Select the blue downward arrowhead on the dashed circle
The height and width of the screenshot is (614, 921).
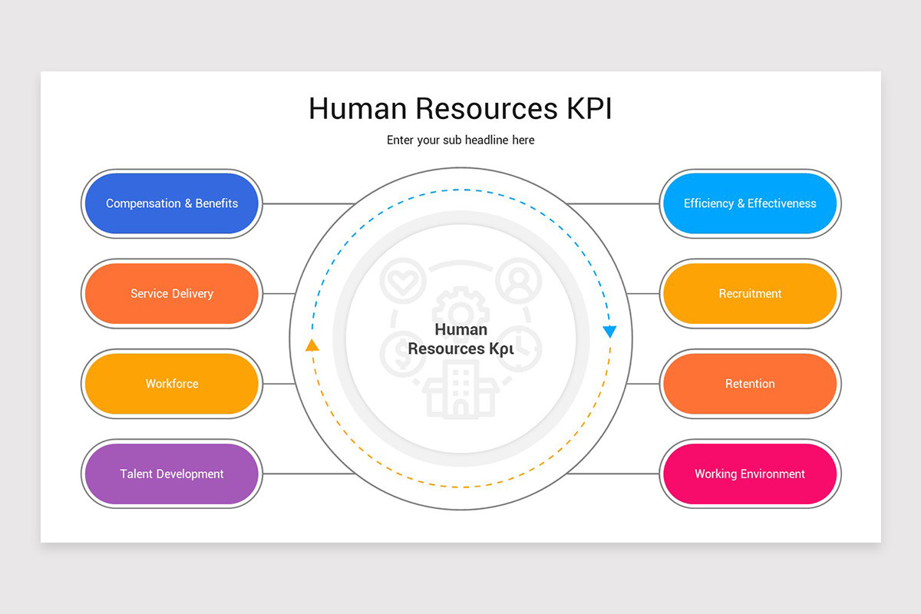coord(610,330)
